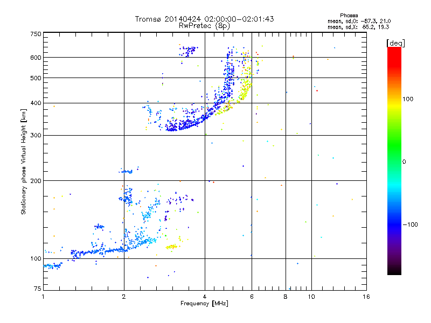Click the '16' frequency axis tick label
The height and width of the screenshot is (323, 431).
pyautogui.click(x=366, y=297)
